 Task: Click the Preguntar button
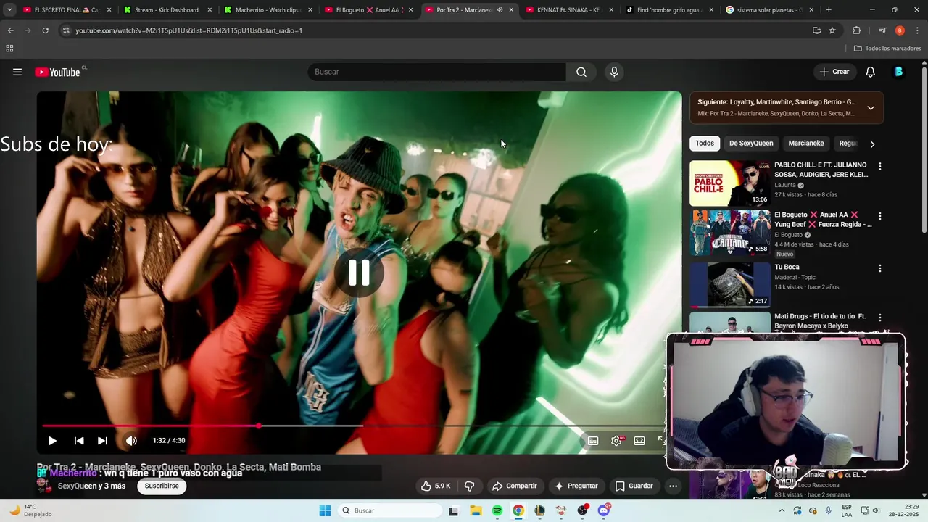[576, 486]
